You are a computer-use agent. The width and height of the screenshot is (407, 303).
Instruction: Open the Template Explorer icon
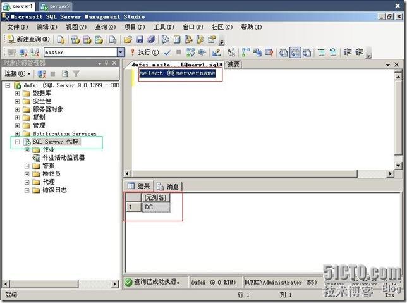pyautogui.click(x=200, y=39)
